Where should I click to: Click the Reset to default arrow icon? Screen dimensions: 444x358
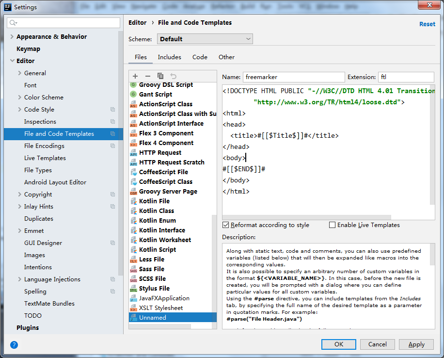[x=173, y=76]
